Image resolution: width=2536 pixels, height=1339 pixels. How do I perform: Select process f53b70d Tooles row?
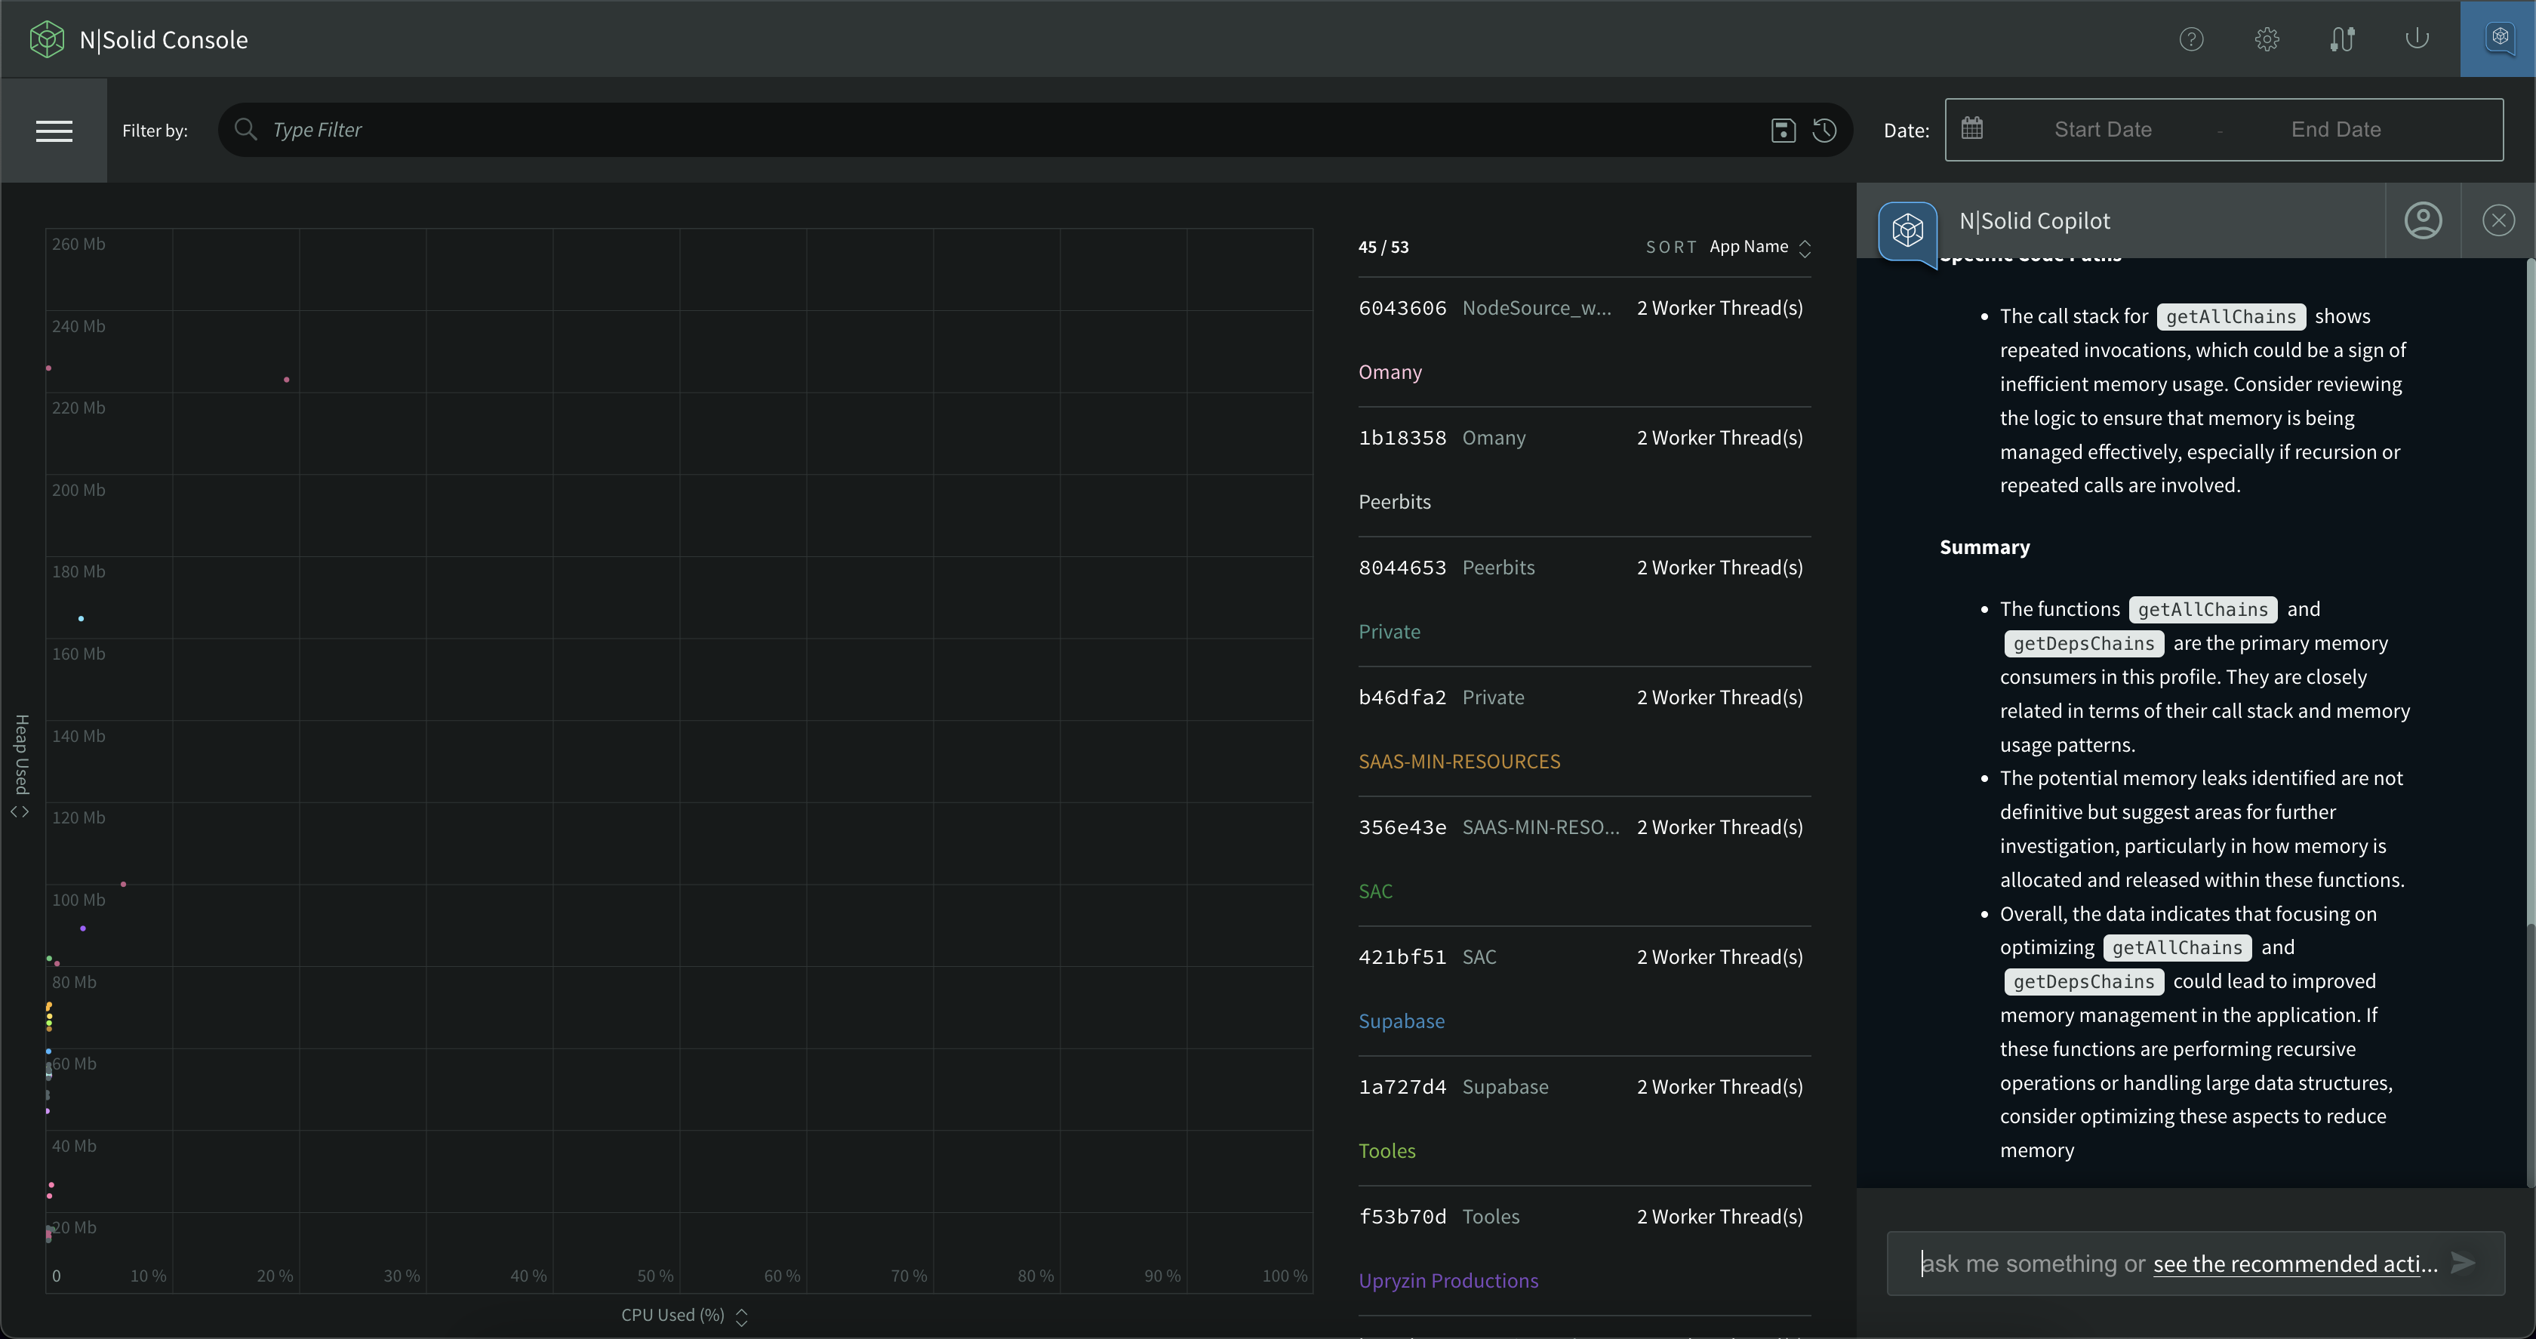(1584, 1217)
